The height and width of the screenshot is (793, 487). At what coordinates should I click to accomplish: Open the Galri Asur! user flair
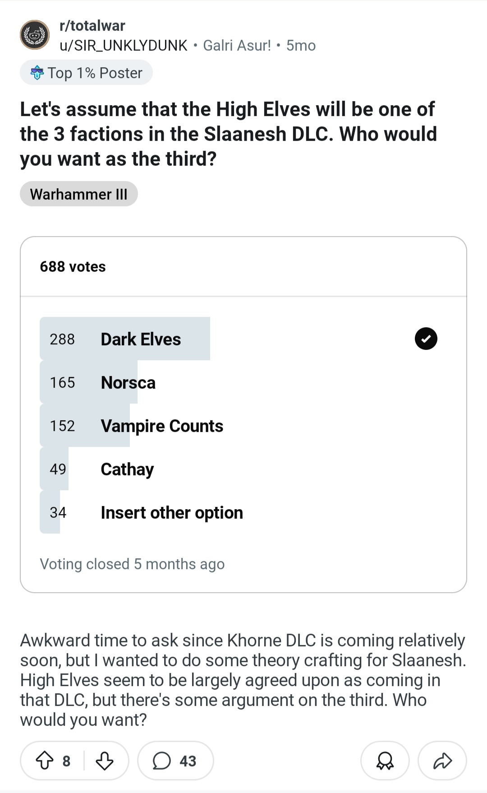237,46
